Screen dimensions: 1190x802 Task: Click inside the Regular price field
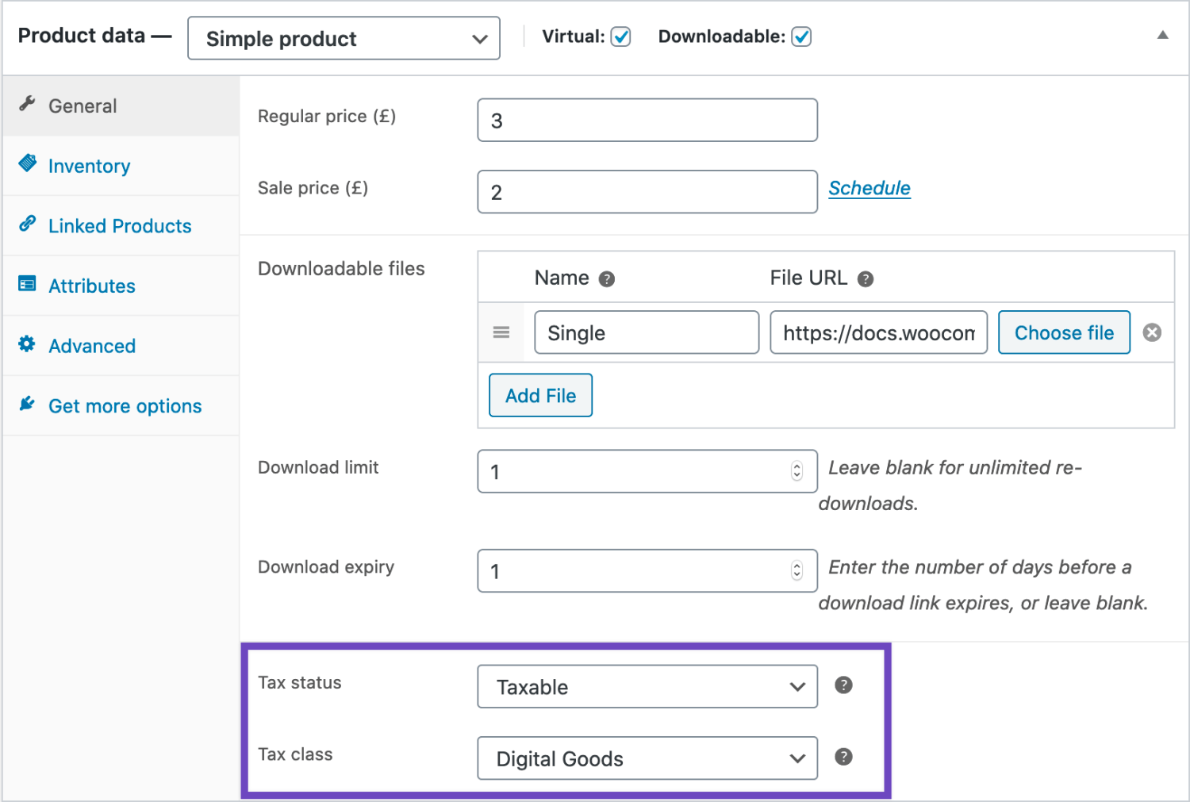(x=646, y=119)
